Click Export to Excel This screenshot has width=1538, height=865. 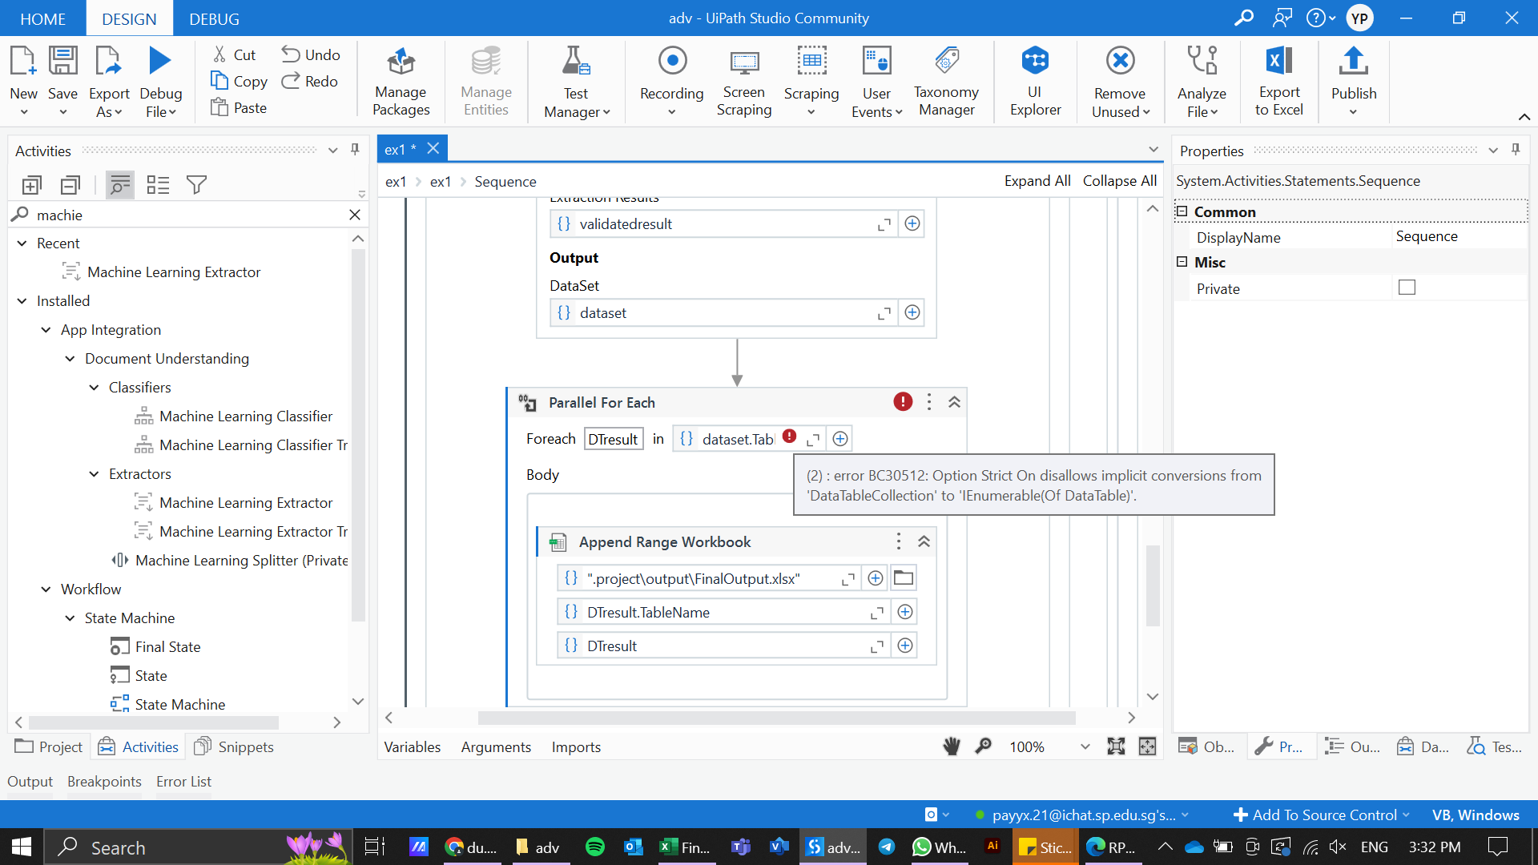pyautogui.click(x=1279, y=81)
